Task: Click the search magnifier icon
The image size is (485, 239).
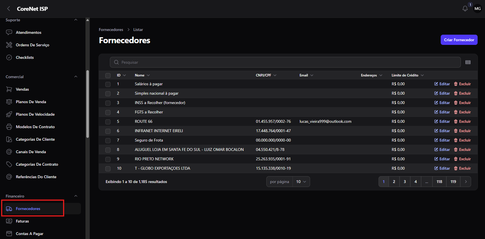Action: [116, 62]
